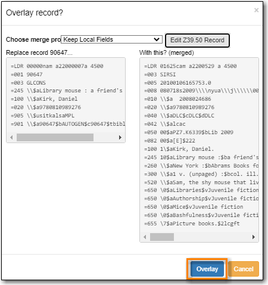Viewport: 268px width, 285px height.
Task: Open the merge profile dropdown
Action: (x=111, y=39)
